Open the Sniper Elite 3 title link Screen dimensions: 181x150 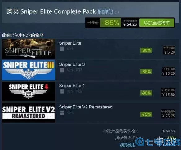coord(72,64)
